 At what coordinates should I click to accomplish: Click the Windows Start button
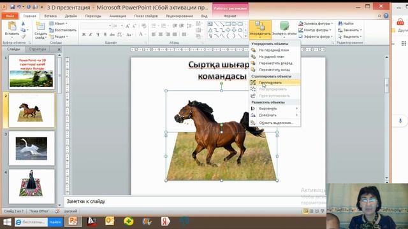7,222
